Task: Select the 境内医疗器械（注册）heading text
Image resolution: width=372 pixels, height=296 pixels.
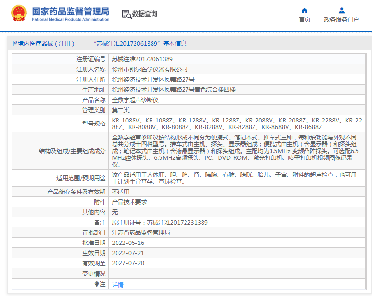Action: point(47,43)
